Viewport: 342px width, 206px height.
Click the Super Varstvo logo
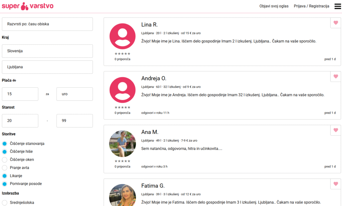tap(27, 6)
